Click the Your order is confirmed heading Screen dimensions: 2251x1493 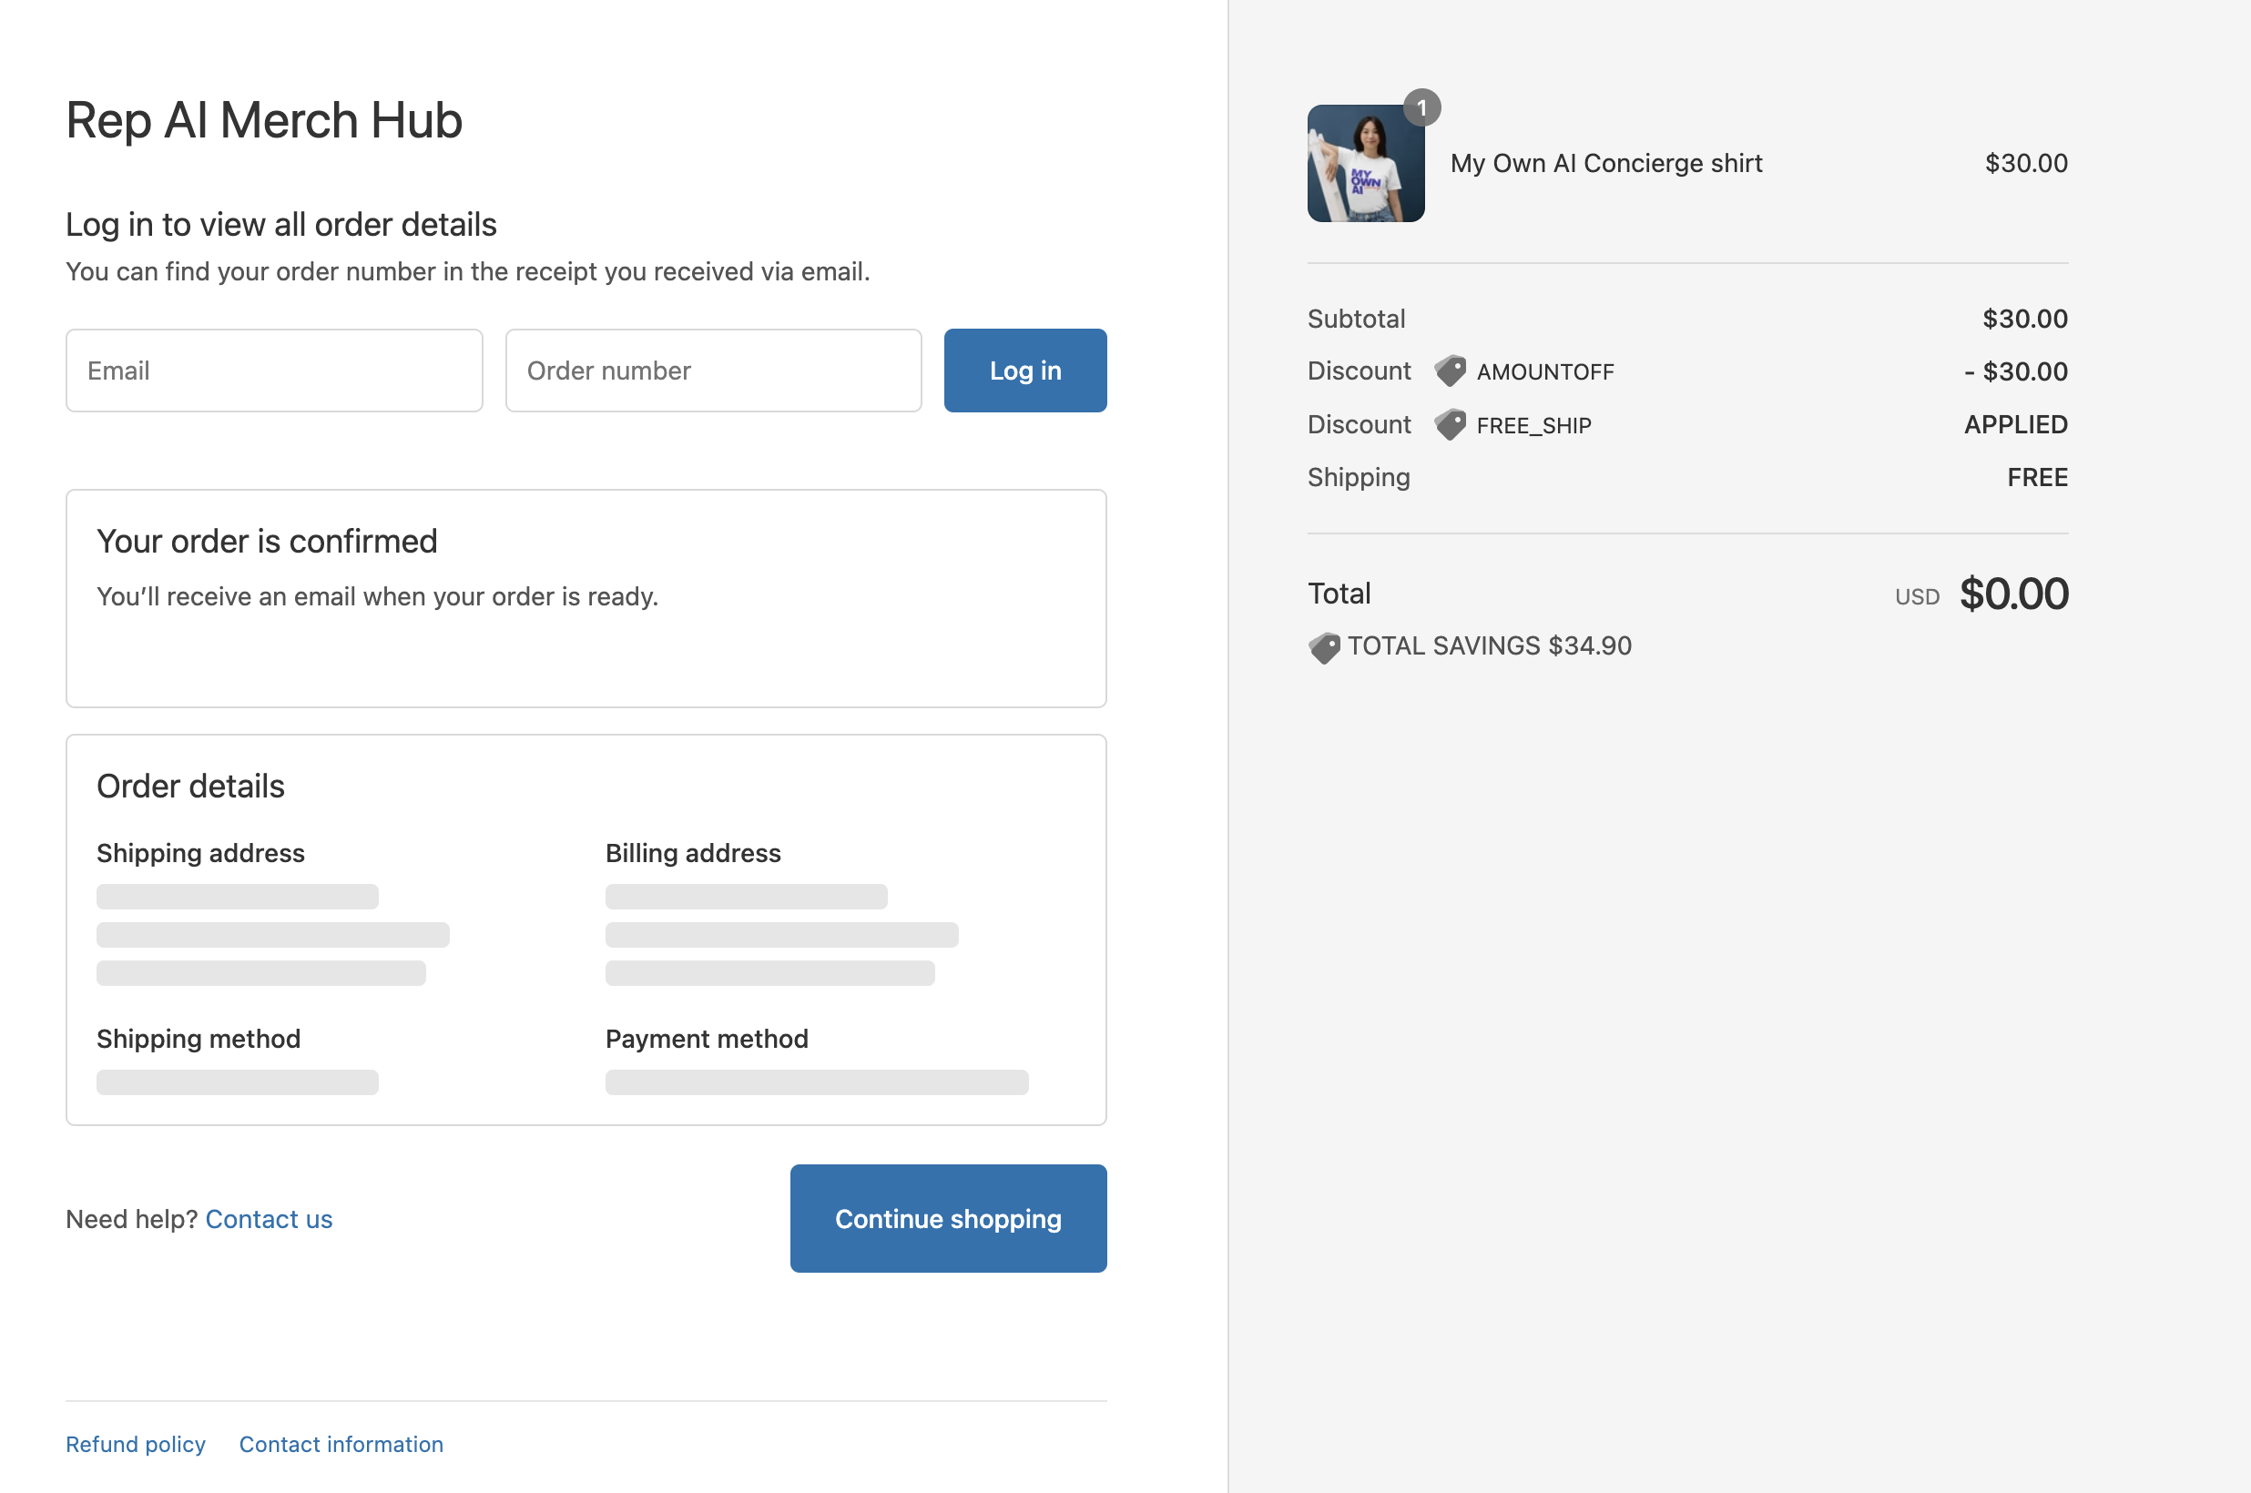267,541
